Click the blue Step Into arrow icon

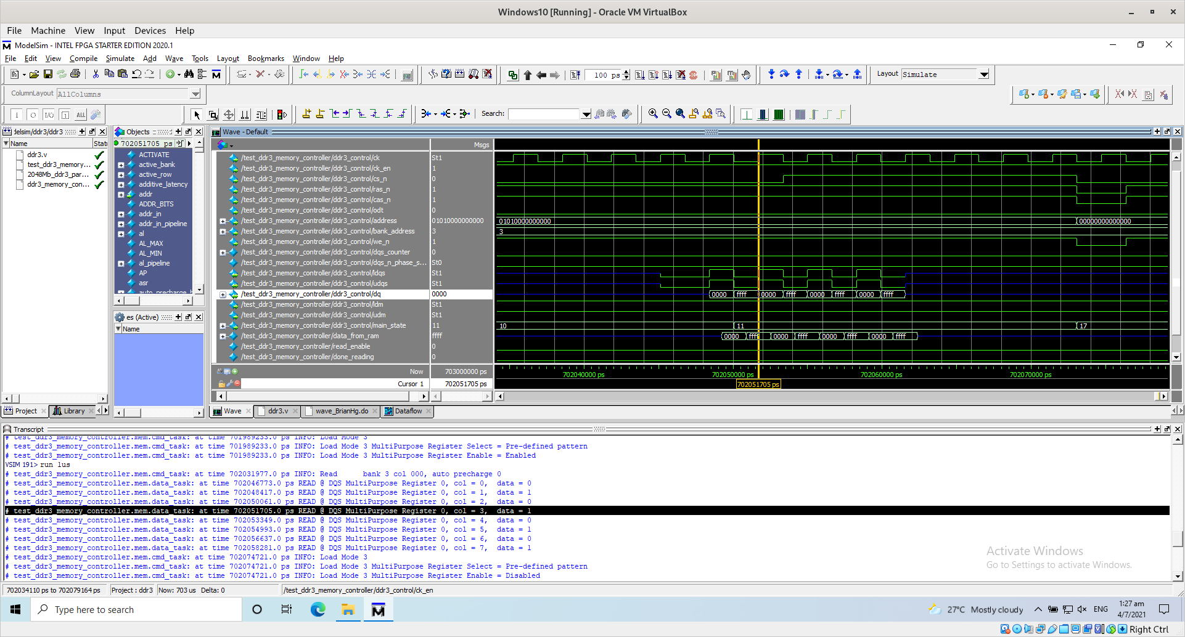pyautogui.click(x=771, y=75)
